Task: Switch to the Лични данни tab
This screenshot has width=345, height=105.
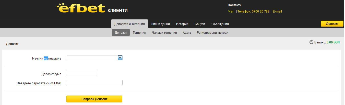Action: click(x=160, y=24)
